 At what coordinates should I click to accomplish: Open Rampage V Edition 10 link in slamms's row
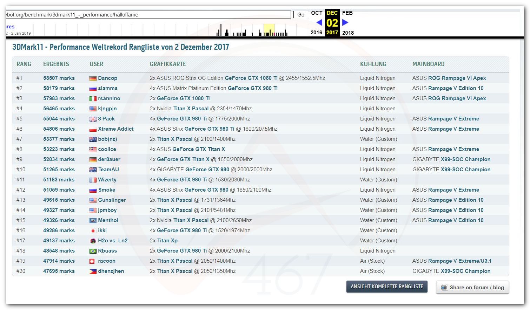456,88
